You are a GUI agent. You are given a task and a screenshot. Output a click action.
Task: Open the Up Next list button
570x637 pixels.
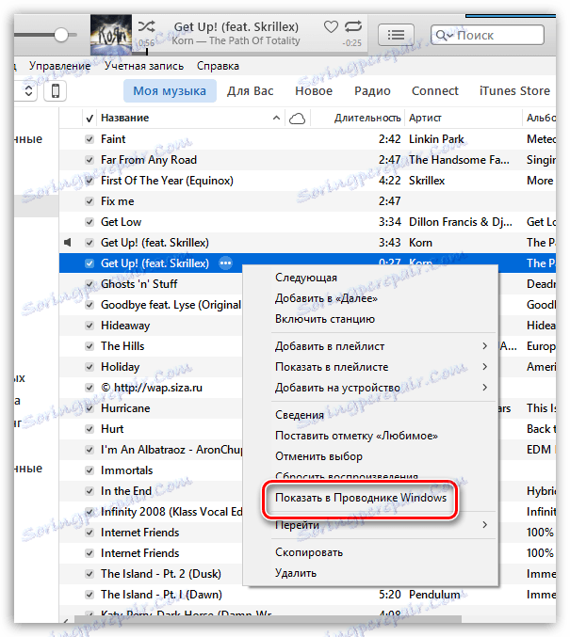396,35
